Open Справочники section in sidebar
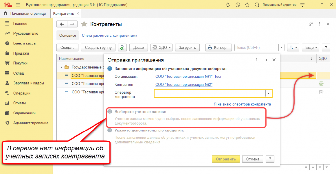Screen dimensions: 336x174 [24, 113]
